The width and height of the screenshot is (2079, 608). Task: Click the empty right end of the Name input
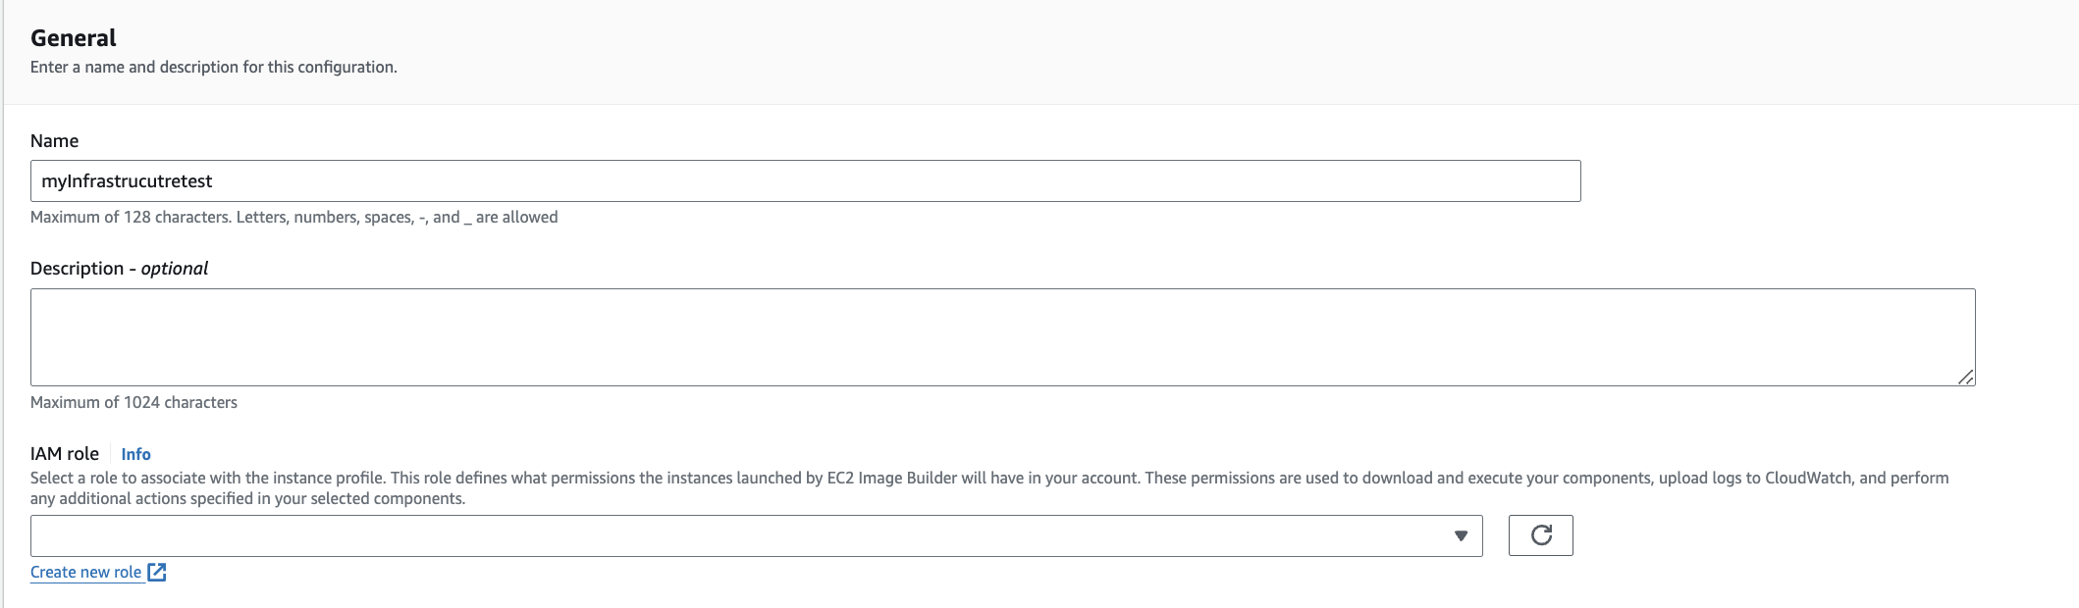(1374, 181)
